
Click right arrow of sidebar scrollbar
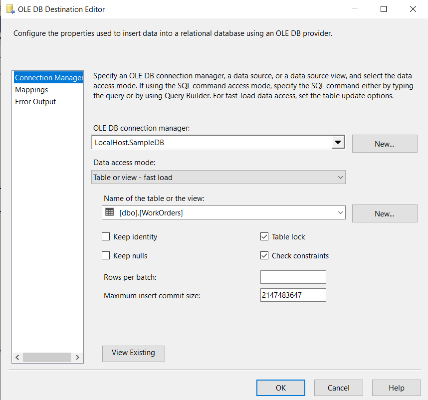(77, 357)
